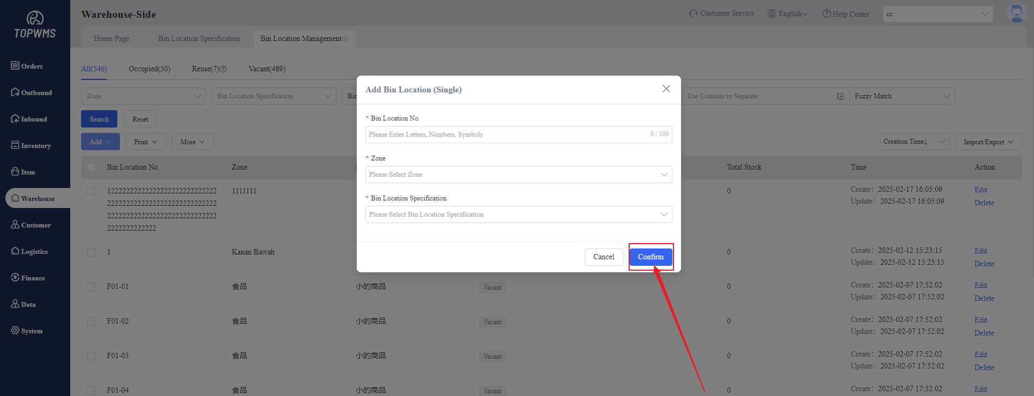The width and height of the screenshot is (1034, 396).
Task: Click the Customer Service headset icon
Action: pos(693,14)
